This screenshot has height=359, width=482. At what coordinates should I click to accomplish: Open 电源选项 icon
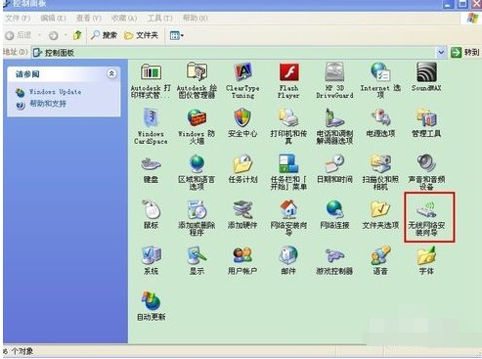380,117
